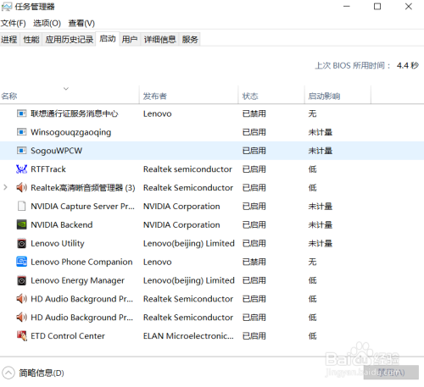Select the Realtek高清晰音频管理器 (3) item name

(83, 188)
